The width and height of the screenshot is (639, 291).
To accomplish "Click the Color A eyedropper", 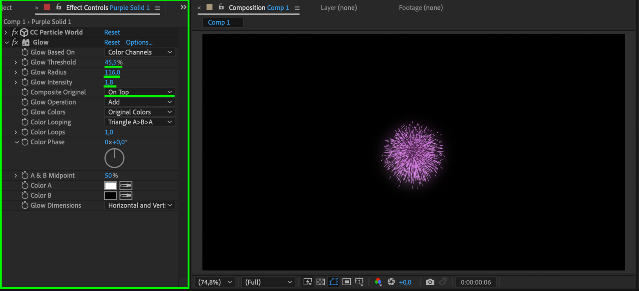I will (126, 186).
